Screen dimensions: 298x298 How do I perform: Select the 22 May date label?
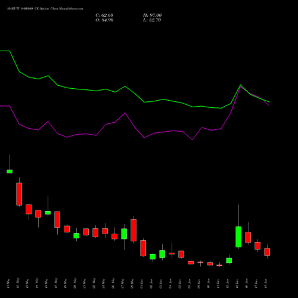pos(94,284)
